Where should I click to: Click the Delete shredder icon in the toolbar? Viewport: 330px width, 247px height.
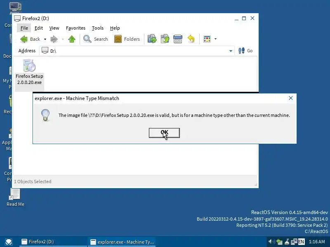point(178,39)
